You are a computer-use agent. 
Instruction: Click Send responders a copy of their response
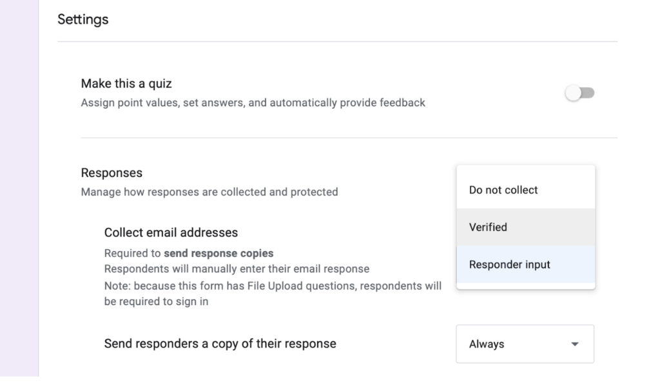pos(220,344)
